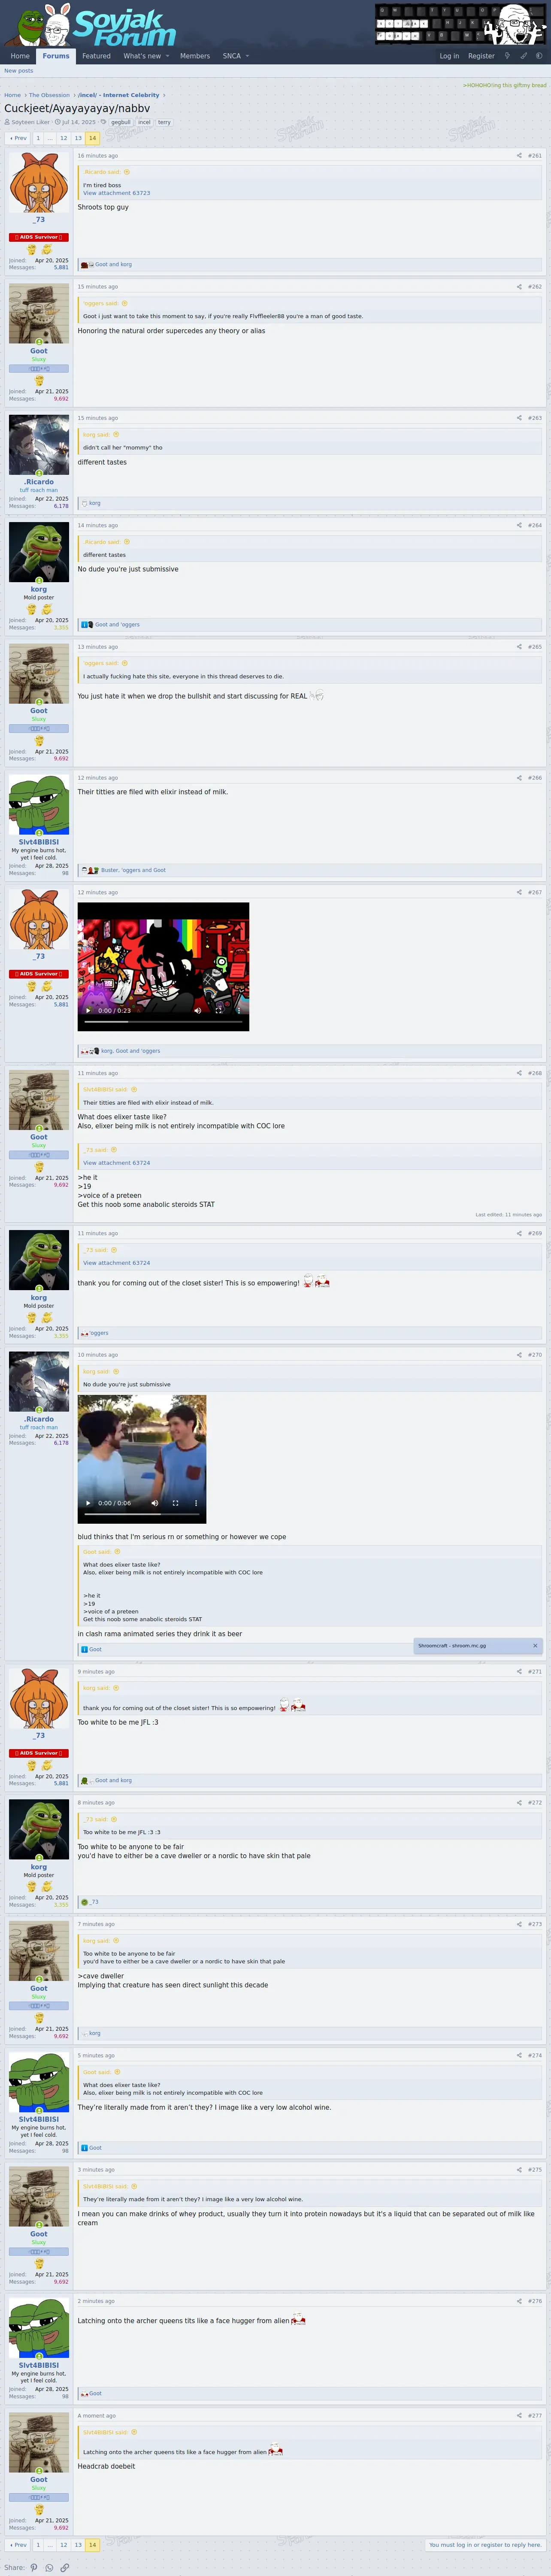
Task: Click the copy-link share icon in the footer
Action: pyautogui.click(x=65, y=2567)
